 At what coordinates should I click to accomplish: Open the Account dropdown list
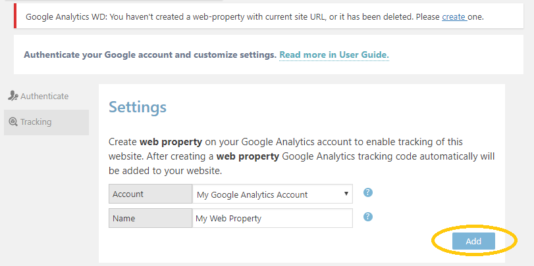pyautogui.click(x=273, y=194)
